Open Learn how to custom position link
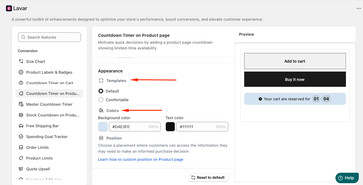 tap(141, 160)
